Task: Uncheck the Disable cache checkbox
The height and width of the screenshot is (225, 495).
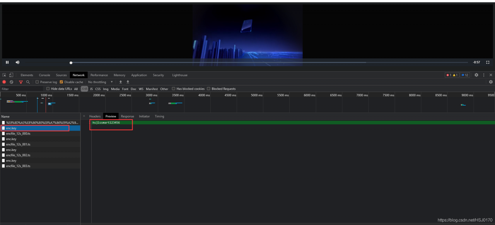Action: point(61,82)
